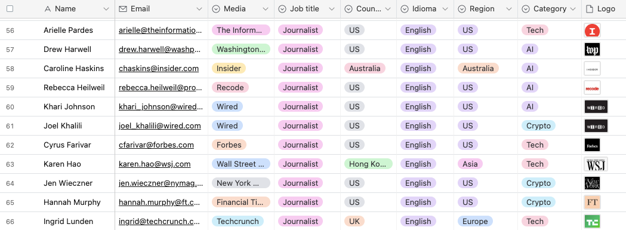The height and width of the screenshot is (230, 626).
Task: Open the Name column dropdown arrow
Action: point(106,9)
